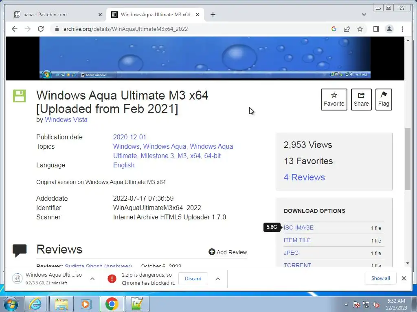
Task: Show hidden system tray icons
Action: pyautogui.click(x=346, y=304)
